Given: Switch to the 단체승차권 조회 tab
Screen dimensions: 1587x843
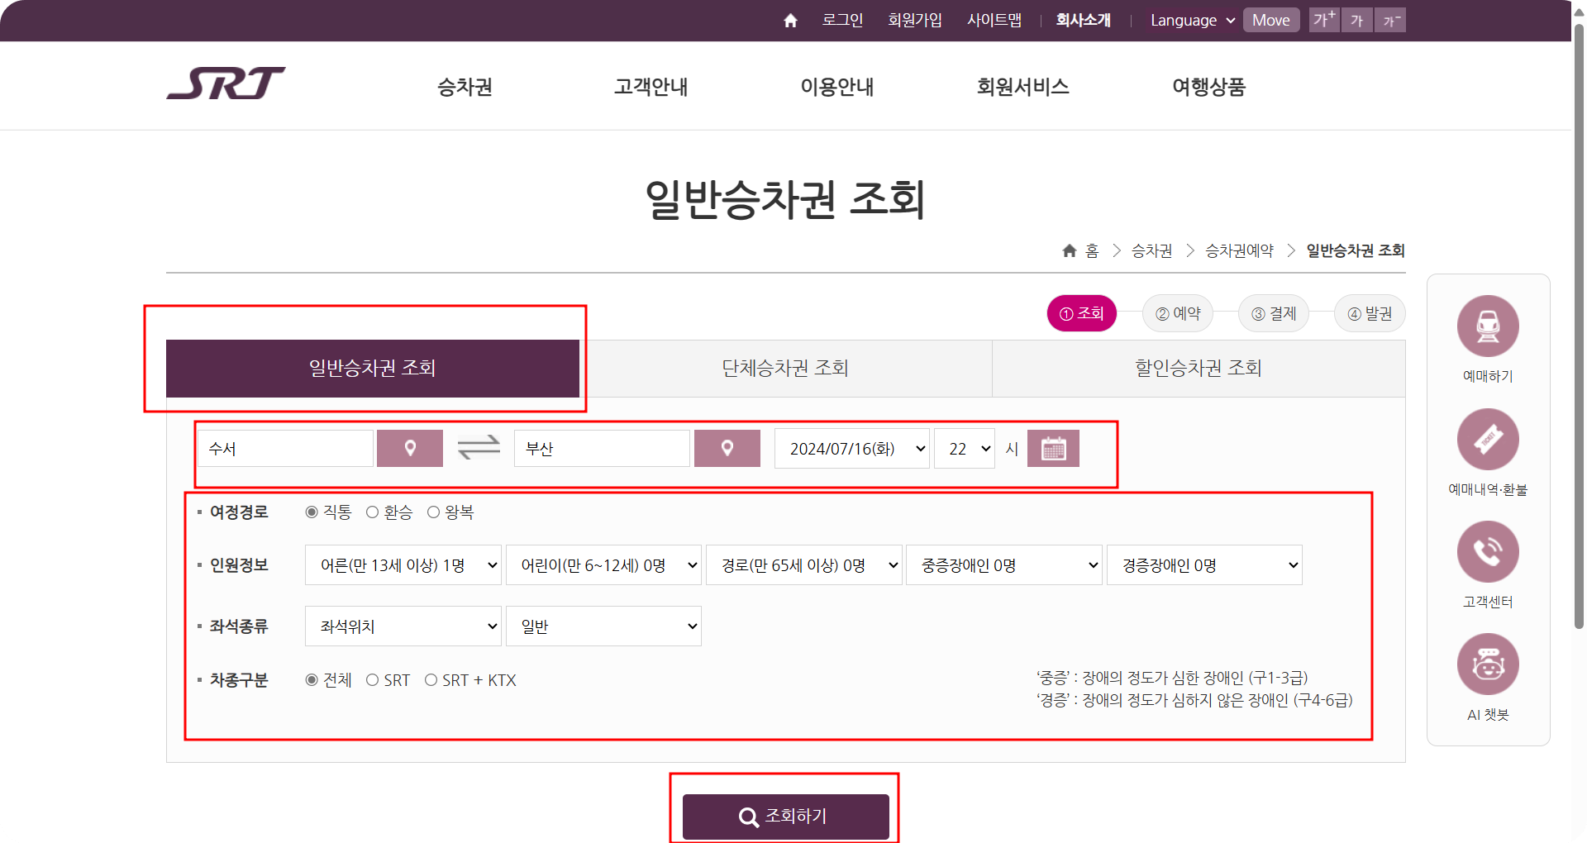Looking at the screenshot, I should click(786, 369).
